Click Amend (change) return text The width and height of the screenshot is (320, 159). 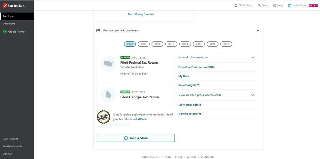pos(193,58)
